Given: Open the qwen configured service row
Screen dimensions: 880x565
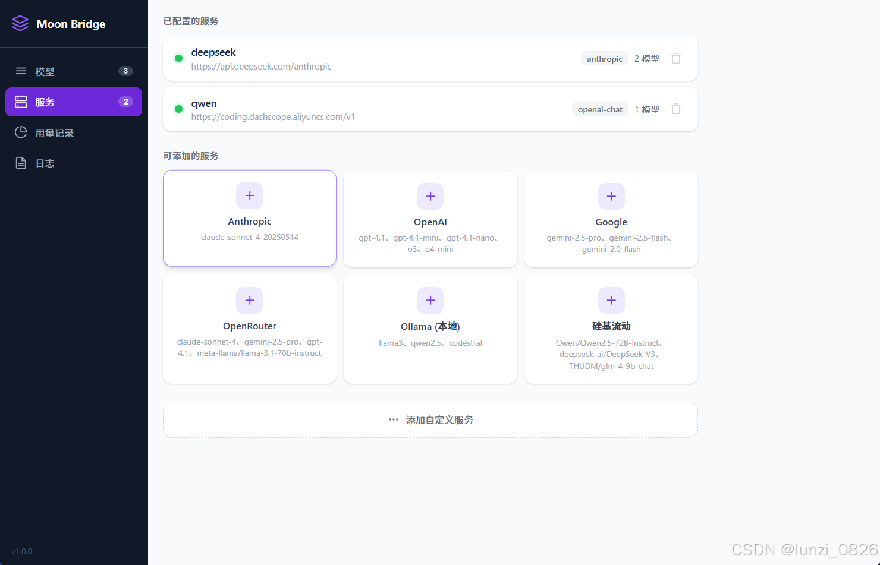Looking at the screenshot, I should [430, 109].
